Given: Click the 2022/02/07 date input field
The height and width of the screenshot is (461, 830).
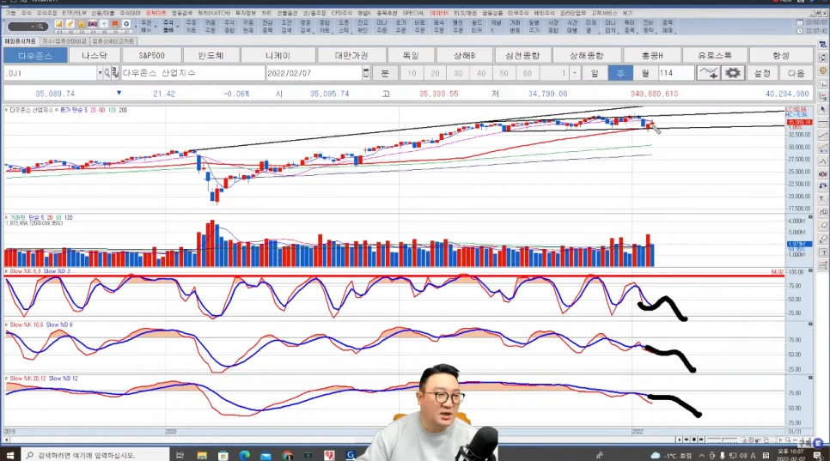Looking at the screenshot, I should coord(314,73).
